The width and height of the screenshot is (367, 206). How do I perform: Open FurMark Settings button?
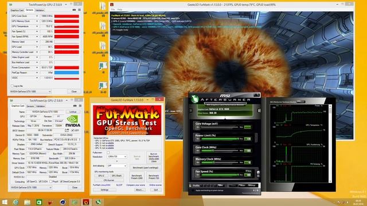pos(104,190)
